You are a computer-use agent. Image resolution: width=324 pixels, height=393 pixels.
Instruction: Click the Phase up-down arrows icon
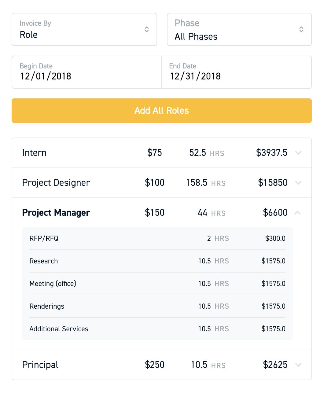pos(301,29)
